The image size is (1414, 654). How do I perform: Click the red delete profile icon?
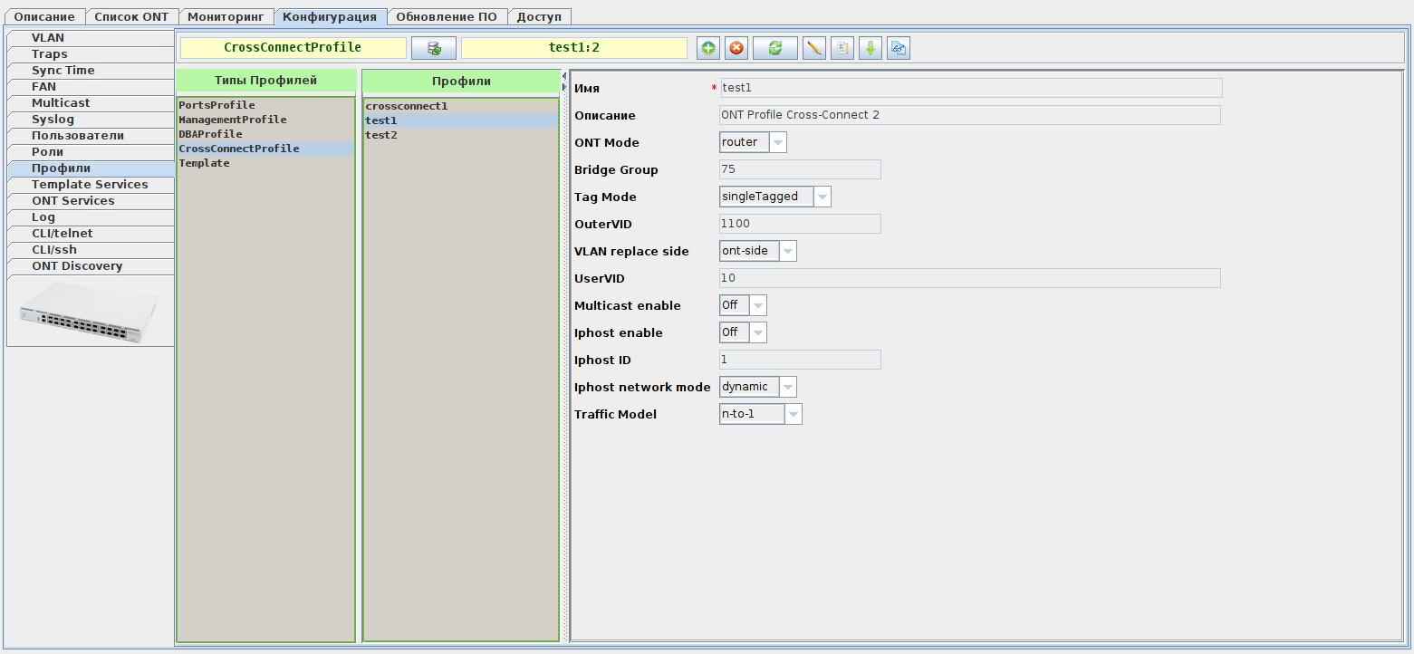pyautogui.click(x=736, y=48)
